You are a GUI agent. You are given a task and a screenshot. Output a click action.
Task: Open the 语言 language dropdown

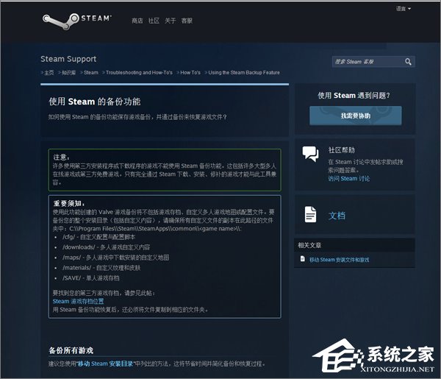tap(404, 9)
